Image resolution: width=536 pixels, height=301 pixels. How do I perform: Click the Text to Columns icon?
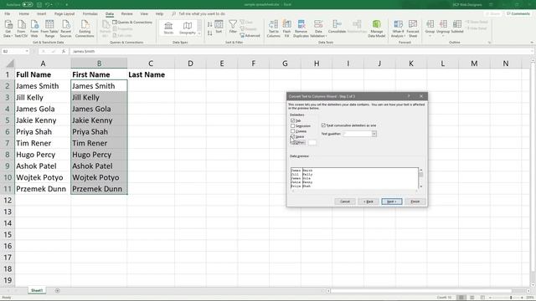[x=274, y=28]
